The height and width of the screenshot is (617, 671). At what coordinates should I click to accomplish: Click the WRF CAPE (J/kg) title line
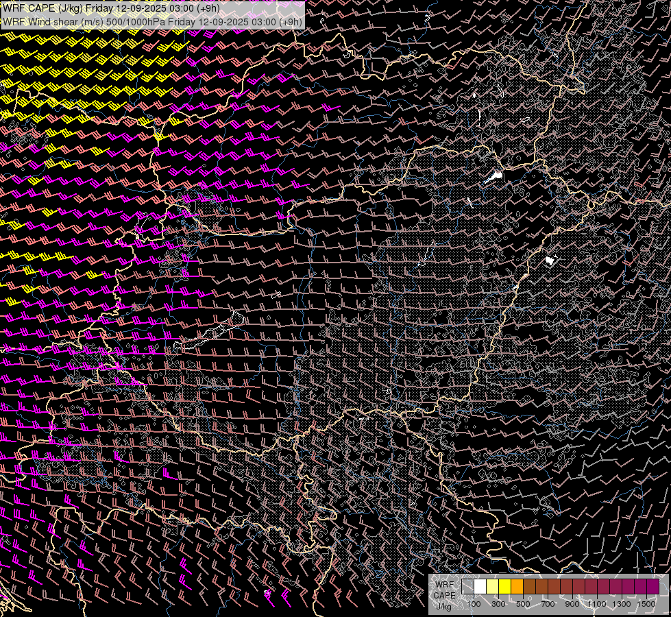click(111, 8)
